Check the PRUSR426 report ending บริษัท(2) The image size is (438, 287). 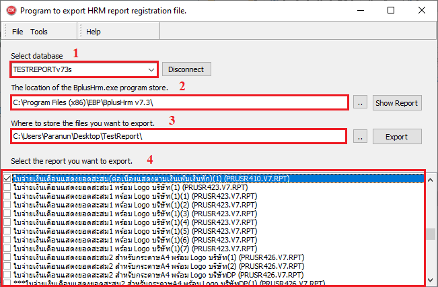(x=7, y=266)
